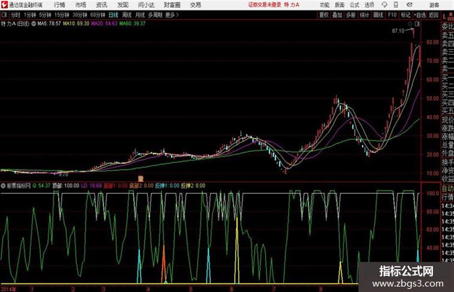This screenshot has width=454, height=292.
Task: Open the 市场 menu
Action: [x=81, y=5]
